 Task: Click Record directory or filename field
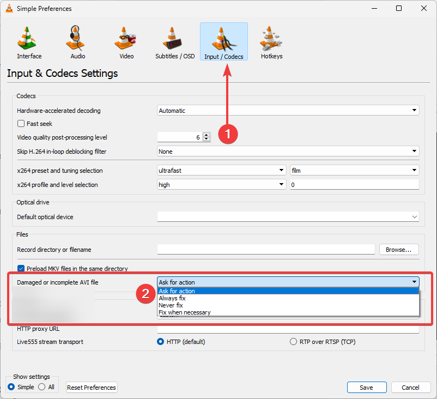coord(266,249)
